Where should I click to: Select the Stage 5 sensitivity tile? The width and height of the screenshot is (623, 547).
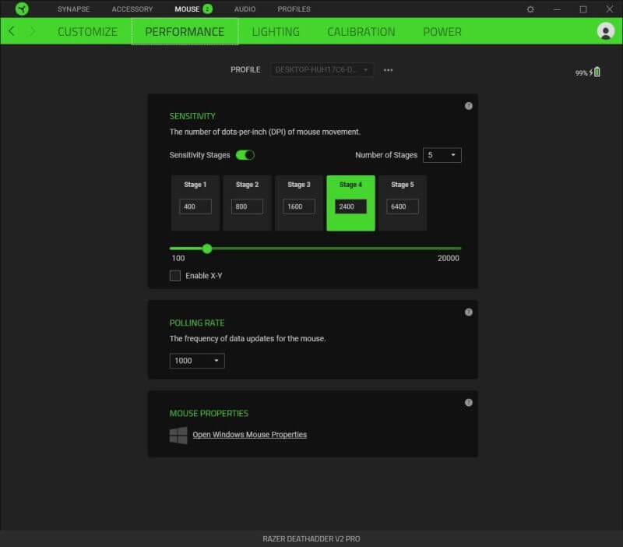pos(402,203)
